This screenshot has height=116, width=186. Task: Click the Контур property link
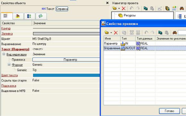(6, 29)
